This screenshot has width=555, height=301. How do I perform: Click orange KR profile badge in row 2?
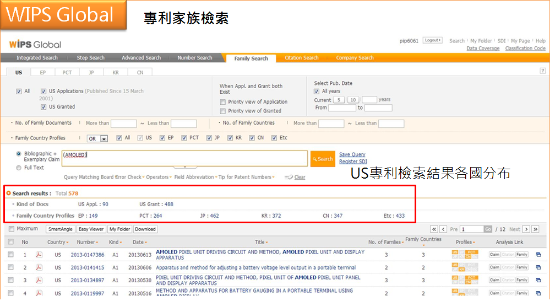pos(461,270)
